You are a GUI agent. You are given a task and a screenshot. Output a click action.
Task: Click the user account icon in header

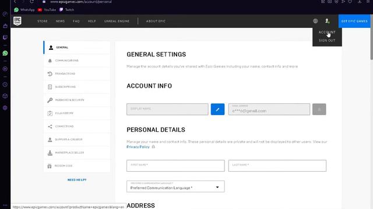(x=328, y=21)
